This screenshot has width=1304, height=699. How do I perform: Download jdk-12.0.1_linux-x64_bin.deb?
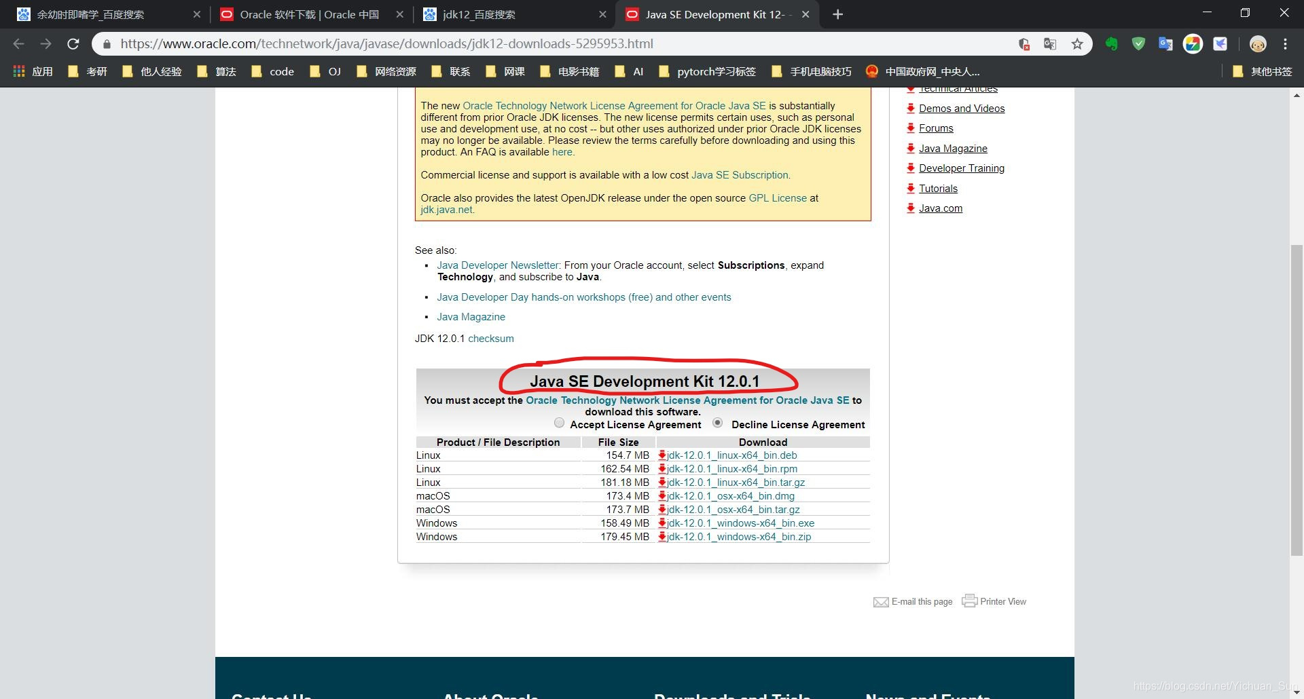point(731,455)
